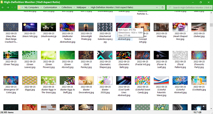The height and width of the screenshot is (114, 213).
Task: Select the Easter 2020.jpg thumbnail
Action: point(105,80)
